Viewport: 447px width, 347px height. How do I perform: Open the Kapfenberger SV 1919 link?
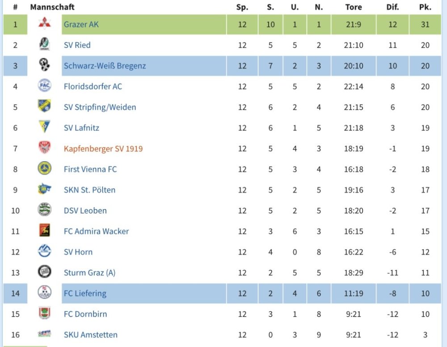click(x=103, y=149)
